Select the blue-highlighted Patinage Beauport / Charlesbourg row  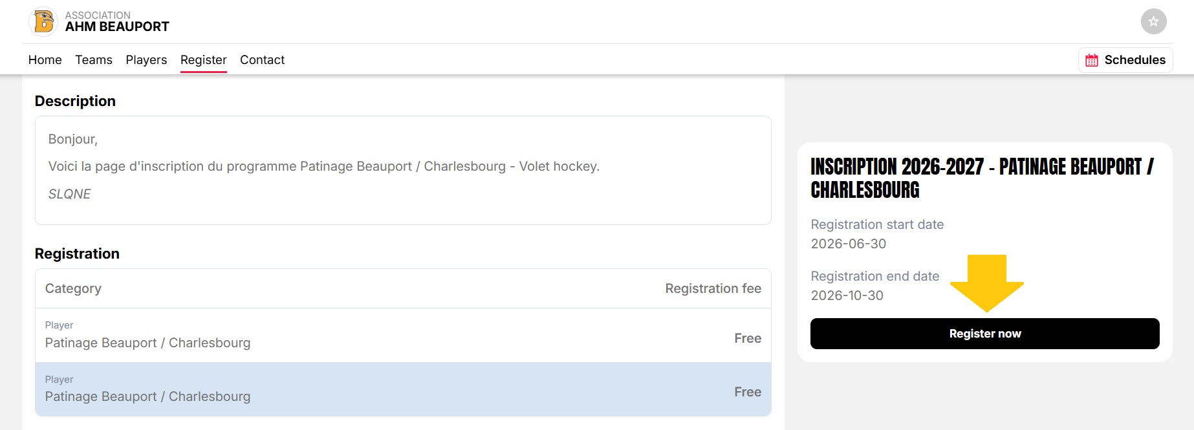403,389
